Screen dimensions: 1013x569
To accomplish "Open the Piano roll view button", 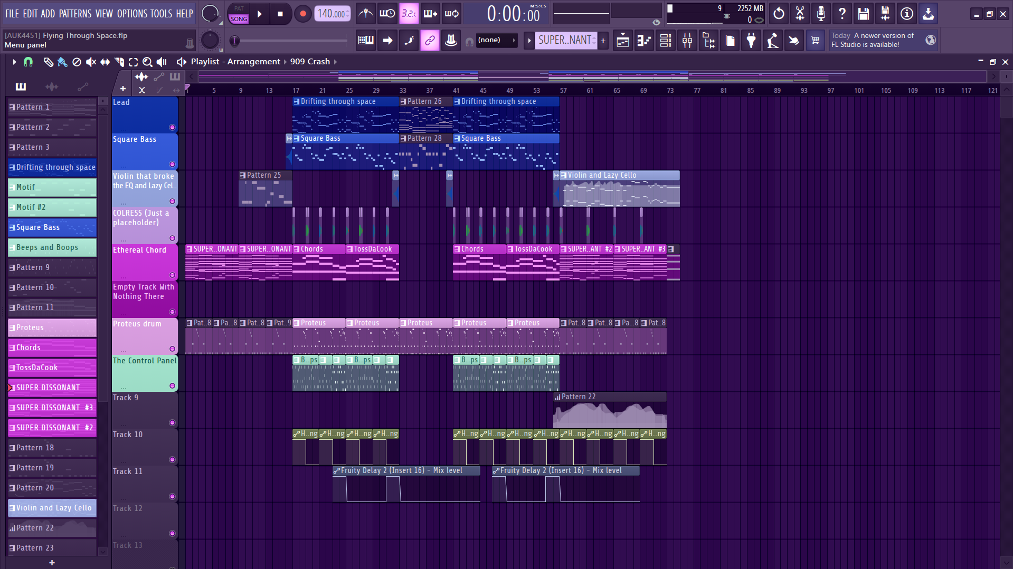I will pos(645,40).
